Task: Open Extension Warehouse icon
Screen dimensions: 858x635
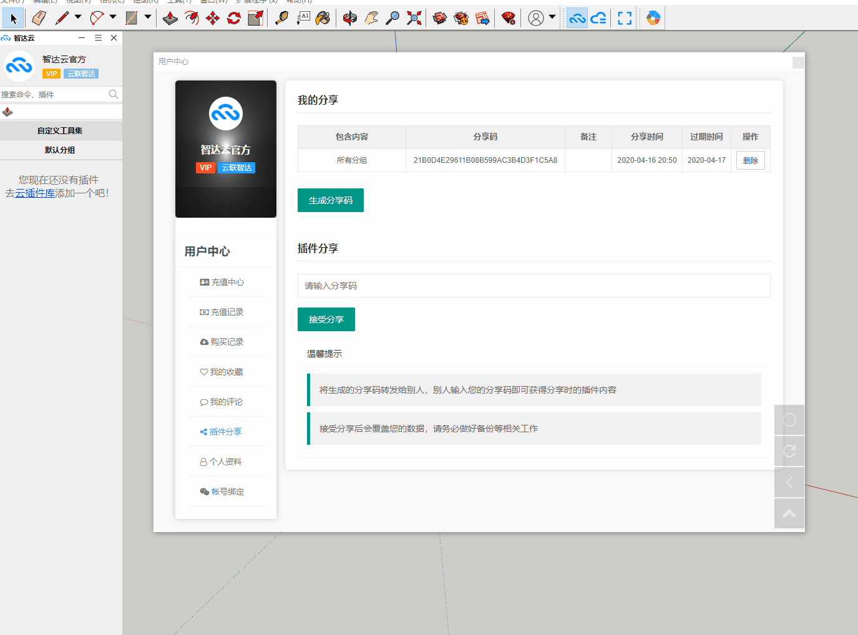Action: tap(461, 18)
